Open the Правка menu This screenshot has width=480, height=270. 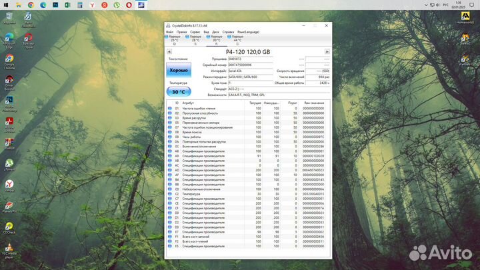click(x=181, y=32)
